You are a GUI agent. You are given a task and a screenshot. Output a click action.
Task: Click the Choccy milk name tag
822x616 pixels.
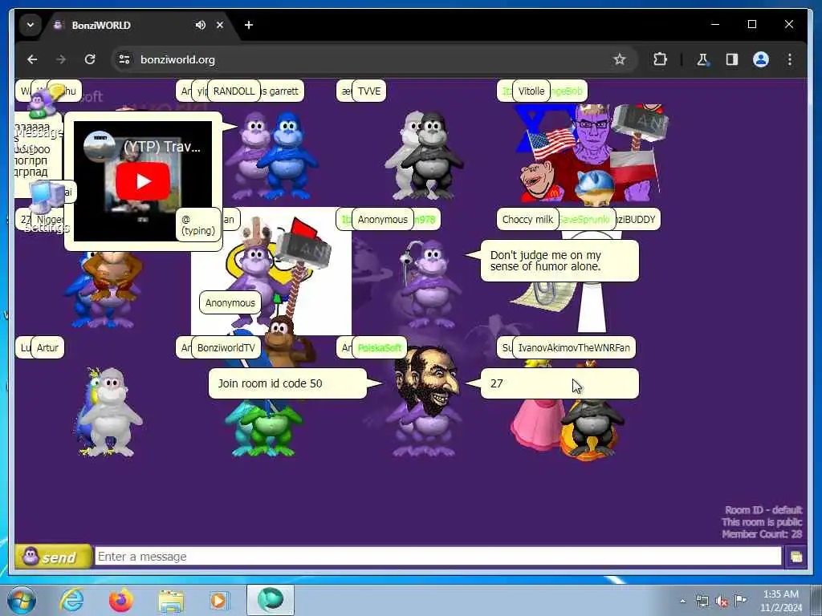(527, 220)
